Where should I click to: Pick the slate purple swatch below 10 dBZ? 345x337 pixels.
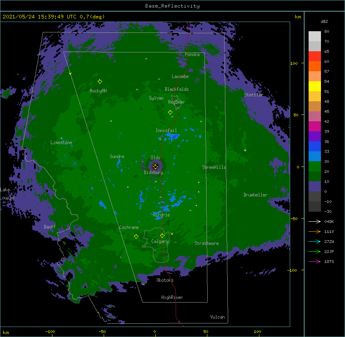click(315, 187)
